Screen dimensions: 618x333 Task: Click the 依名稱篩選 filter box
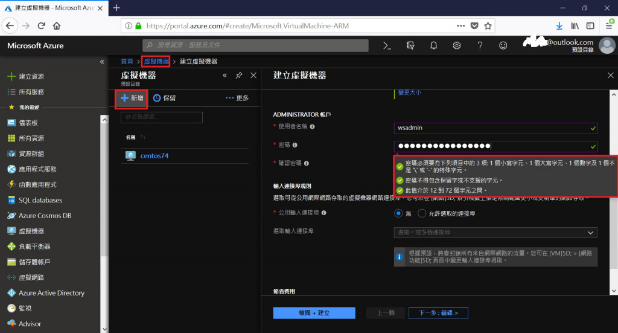162,117
